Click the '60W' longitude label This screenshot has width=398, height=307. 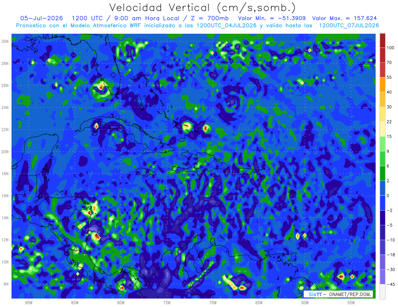(x=305, y=302)
